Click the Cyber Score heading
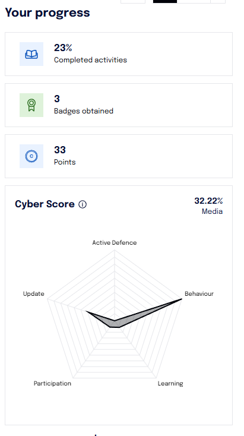244x436 pixels. coord(45,204)
